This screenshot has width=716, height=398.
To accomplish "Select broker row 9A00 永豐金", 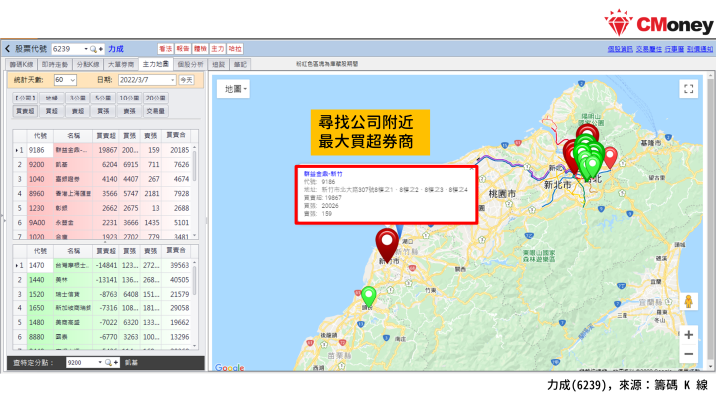I will (102, 223).
